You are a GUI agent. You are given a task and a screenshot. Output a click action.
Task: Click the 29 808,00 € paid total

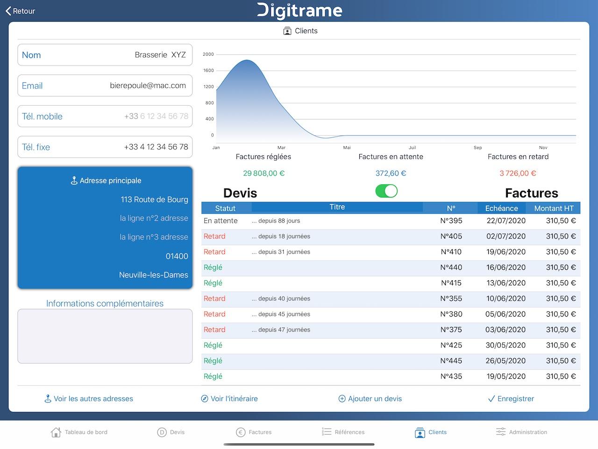point(263,174)
